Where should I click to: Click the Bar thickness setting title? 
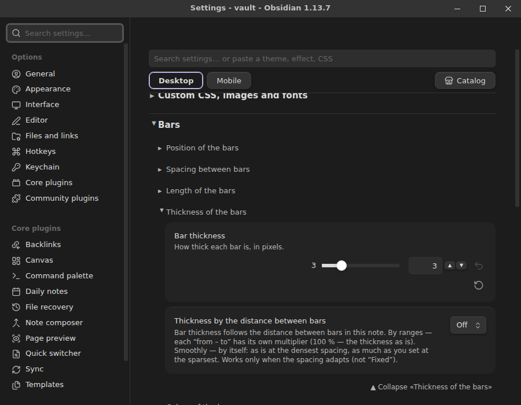coord(199,236)
